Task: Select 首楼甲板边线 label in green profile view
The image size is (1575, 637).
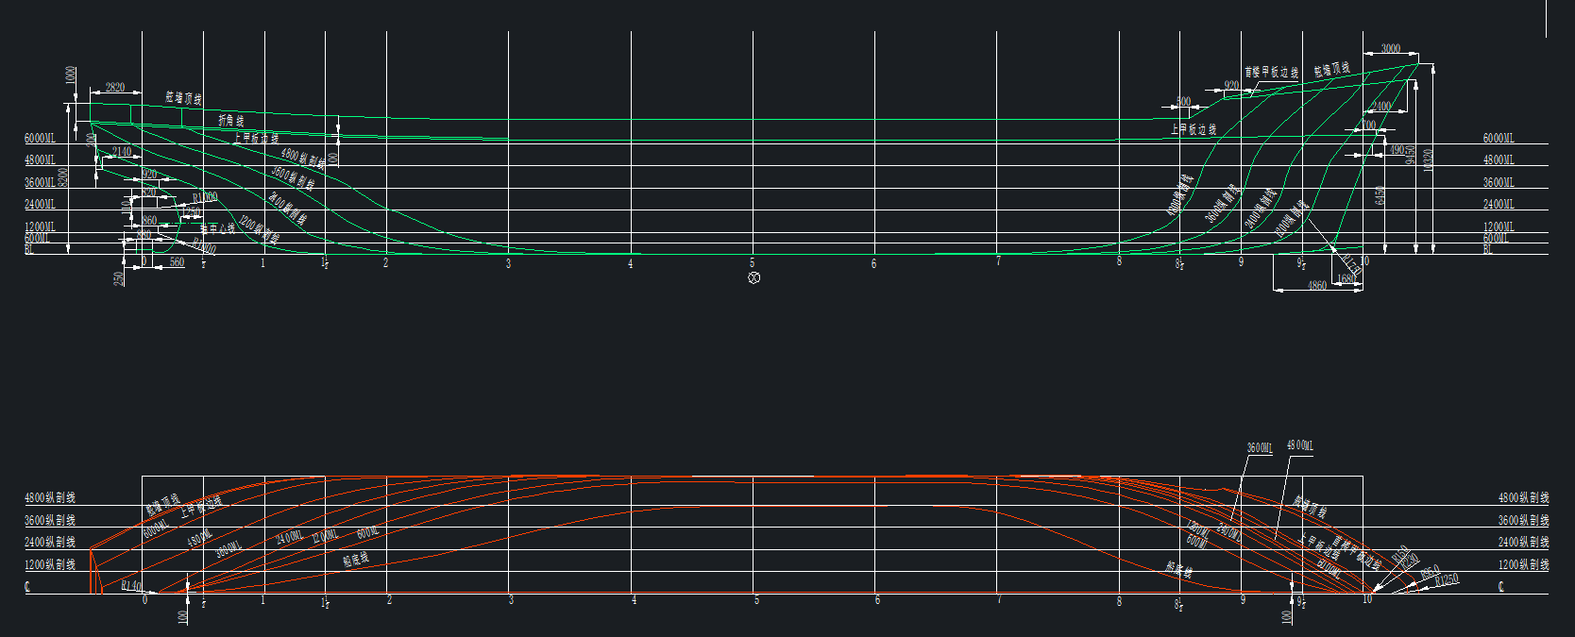Action: 1271,72
